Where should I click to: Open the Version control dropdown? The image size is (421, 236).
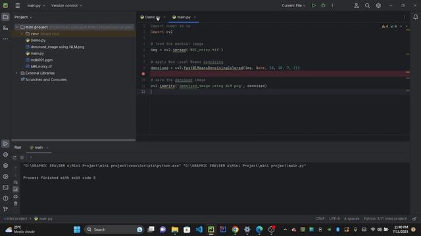66,5
